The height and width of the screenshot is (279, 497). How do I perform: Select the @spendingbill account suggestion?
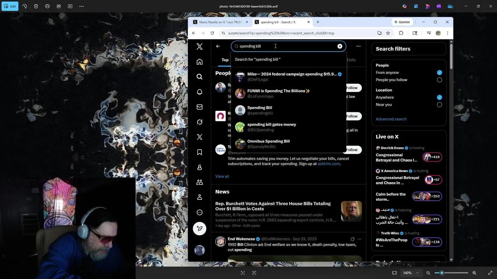click(x=288, y=110)
